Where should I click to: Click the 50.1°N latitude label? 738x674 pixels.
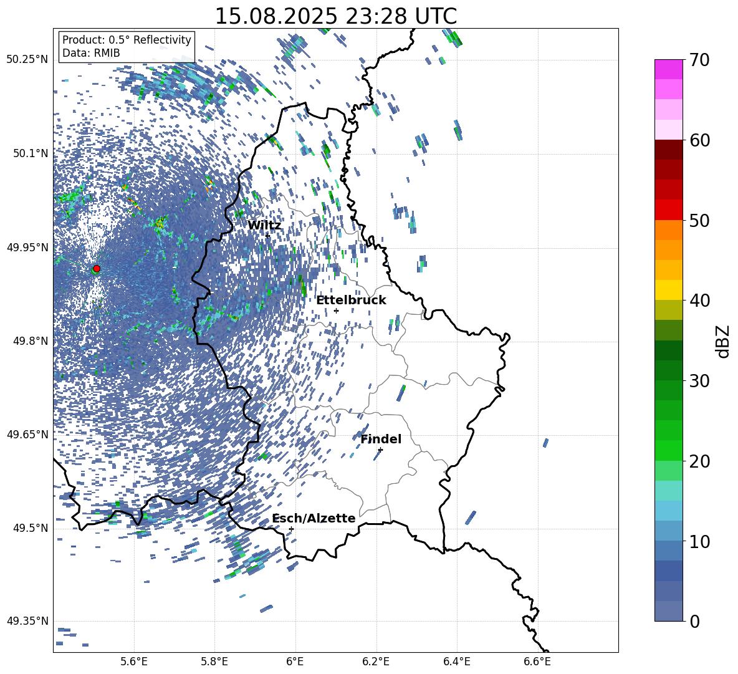point(31,153)
